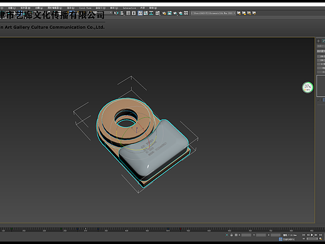Select the Mirror tool in main toolbar
The image size is (325, 244).
click(116, 13)
